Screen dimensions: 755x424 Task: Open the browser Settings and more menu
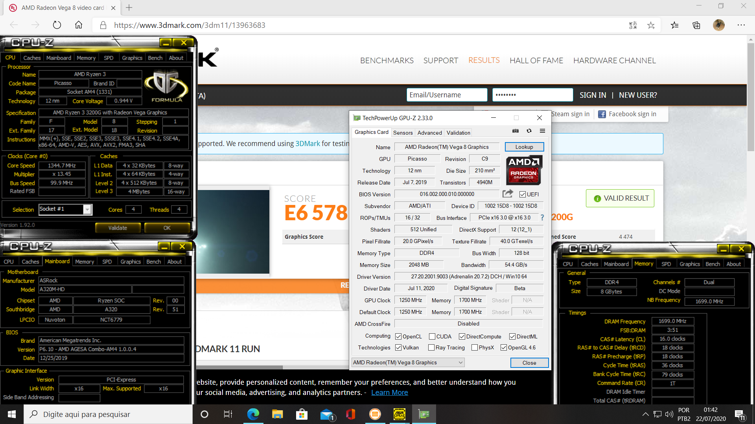(x=741, y=25)
